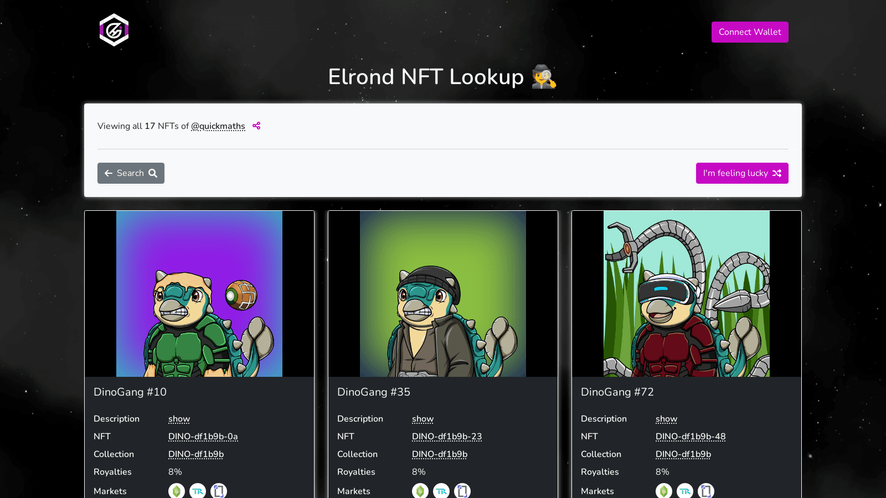Open DinoGang #35's collection link DINO-df1b9b
This screenshot has height=498, width=886.
point(440,454)
